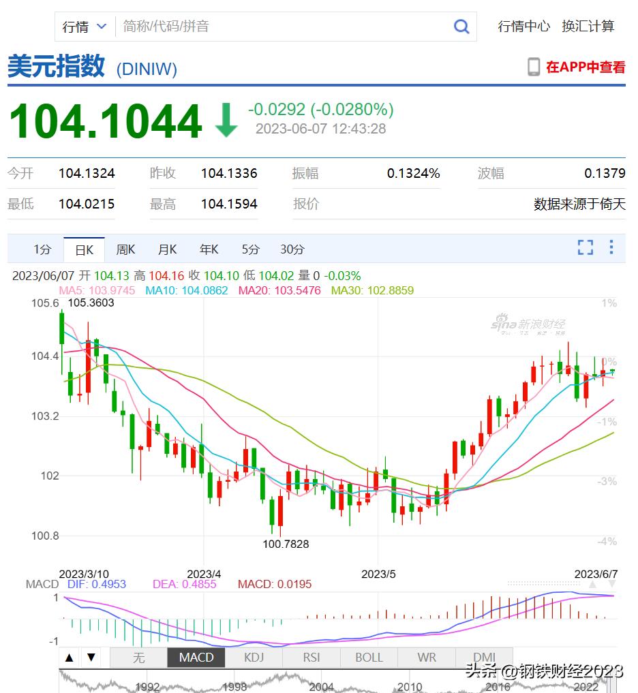Open the 行情中心 link
Screen dimensions: 638x693
(x=523, y=27)
